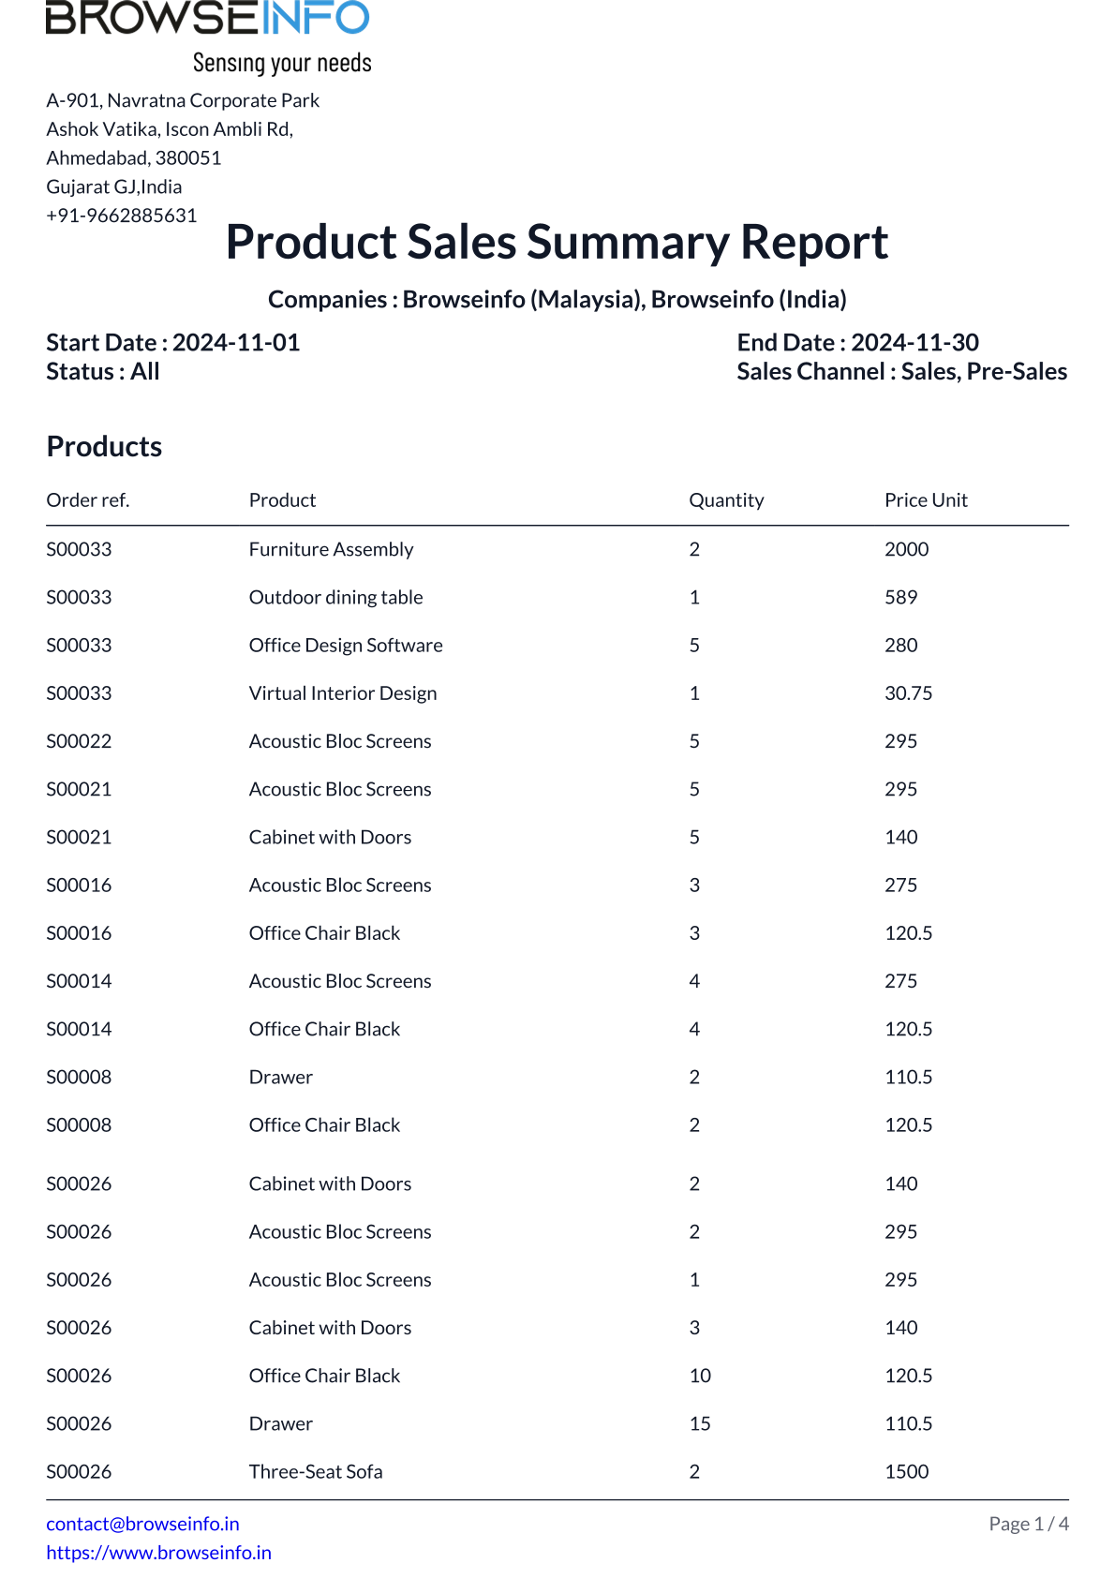Select the Furniture Assembly product row
The image size is (1115, 1578).
[331, 550]
